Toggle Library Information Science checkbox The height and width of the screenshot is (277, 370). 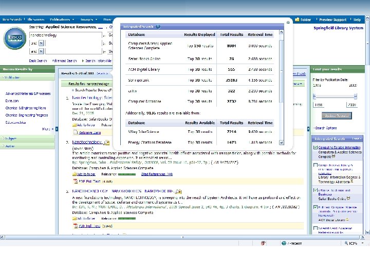coord(315,165)
